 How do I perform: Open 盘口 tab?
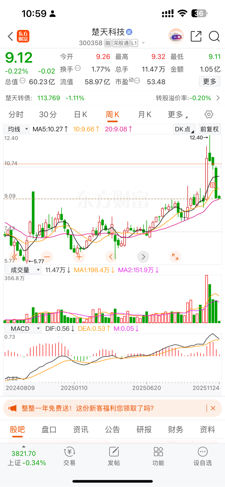pos(49,430)
